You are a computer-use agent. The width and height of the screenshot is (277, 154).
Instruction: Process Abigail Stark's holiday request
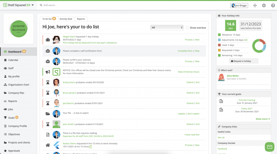(x=189, y=40)
